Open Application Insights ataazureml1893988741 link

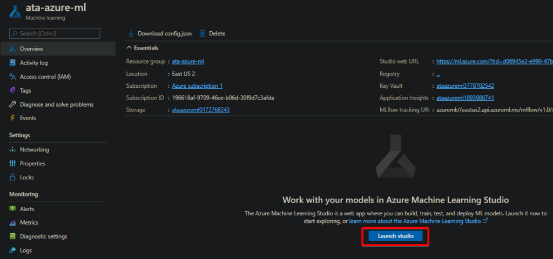tap(465, 98)
